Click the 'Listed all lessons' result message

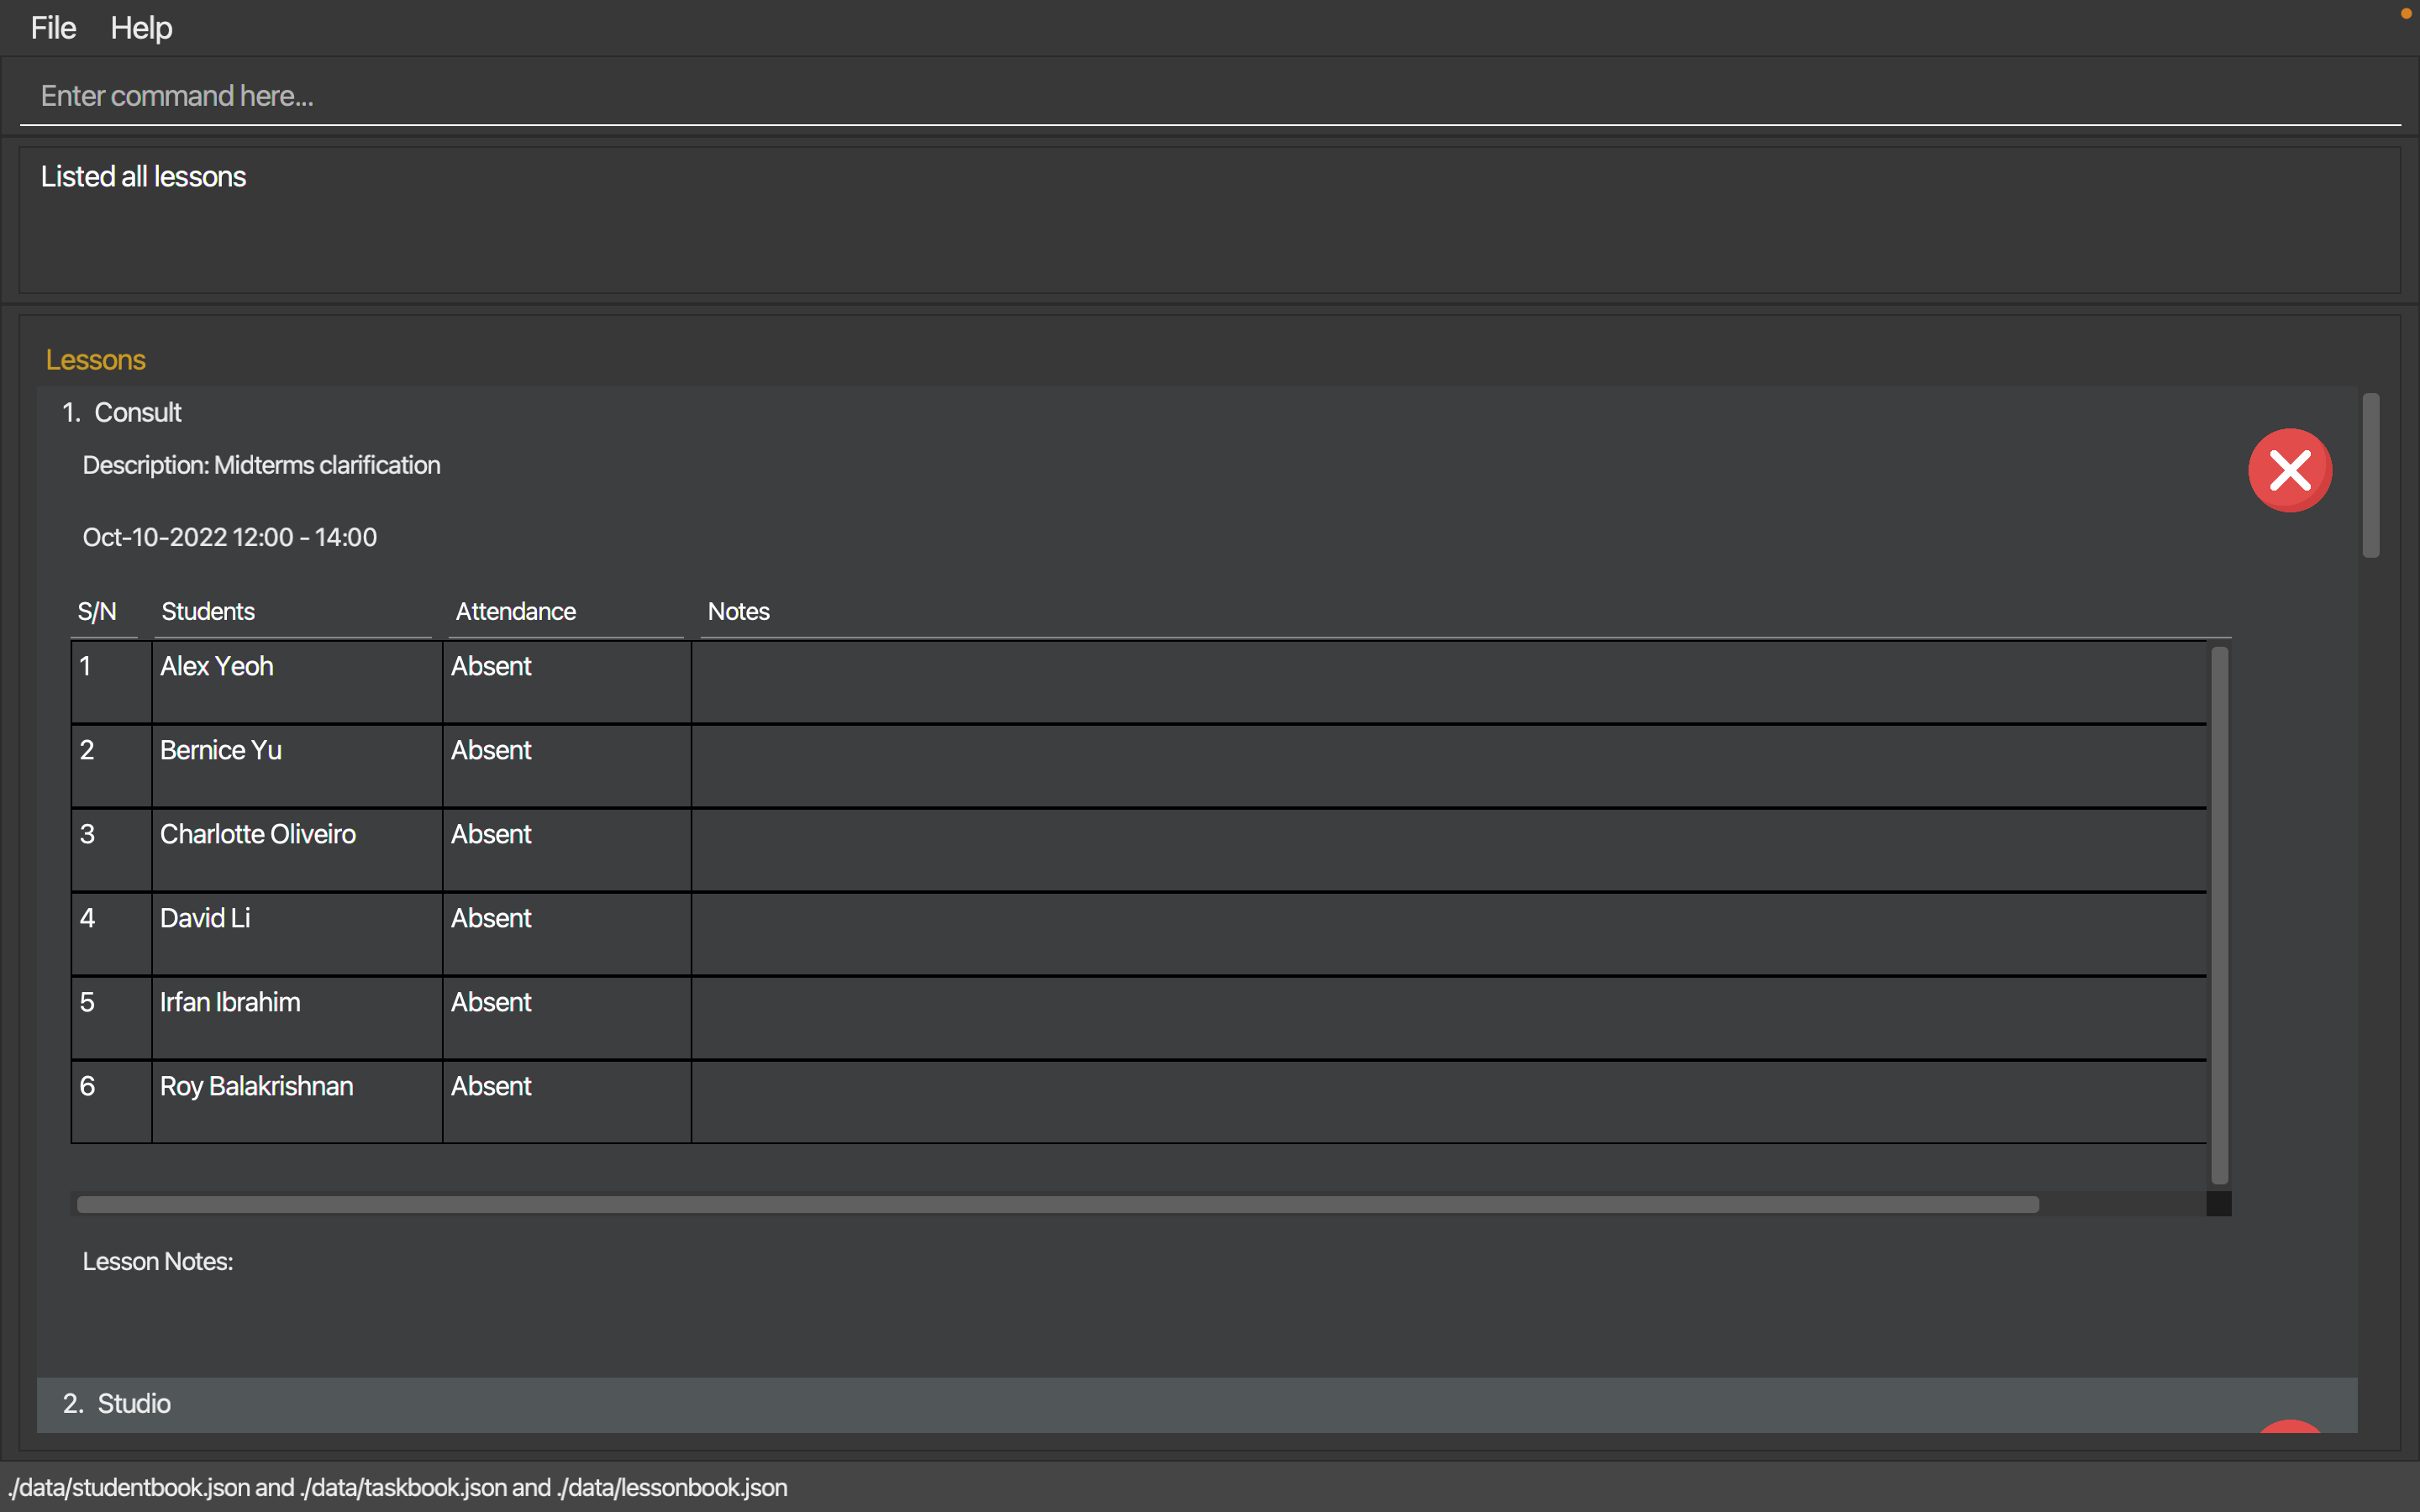pyautogui.click(x=143, y=177)
